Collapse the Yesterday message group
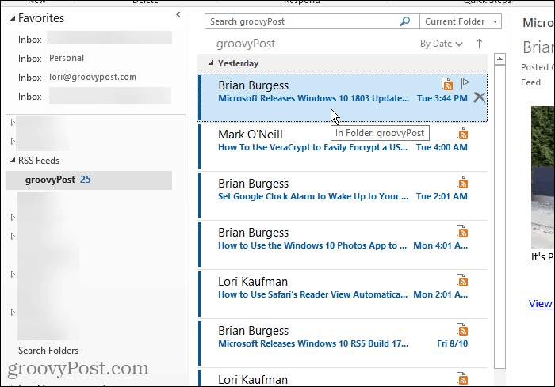The image size is (555, 387). [211, 63]
